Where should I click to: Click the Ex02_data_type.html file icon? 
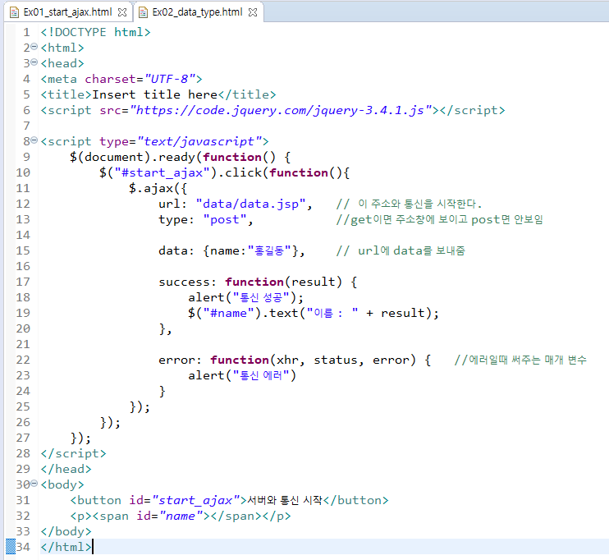click(x=143, y=12)
